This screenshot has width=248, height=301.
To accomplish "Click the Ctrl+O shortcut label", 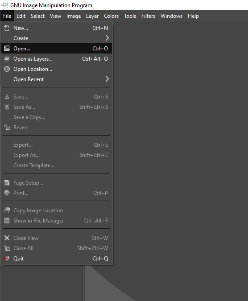I will pos(100,48).
